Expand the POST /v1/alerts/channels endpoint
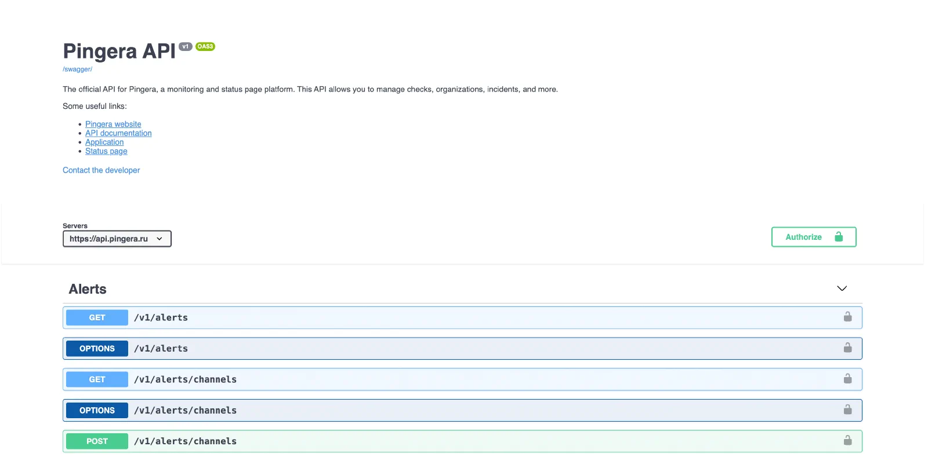Image resolution: width=928 pixels, height=457 pixels. pos(462,441)
